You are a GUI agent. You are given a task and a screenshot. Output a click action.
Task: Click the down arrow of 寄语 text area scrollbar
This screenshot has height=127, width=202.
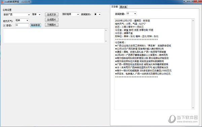click(x=106, y=41)
